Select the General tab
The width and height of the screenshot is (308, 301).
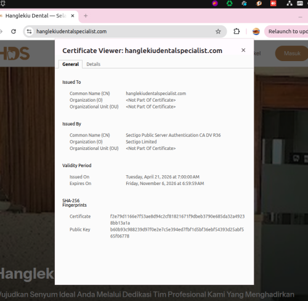tap(71, 64)
